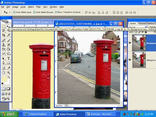Click Align Right Edges icon in options bar
Viewport: 156px width, 117px height.
107,12
